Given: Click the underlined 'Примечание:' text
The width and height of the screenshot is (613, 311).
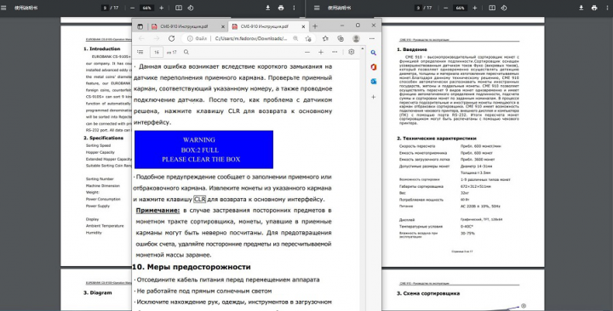Looking at the screenshot, I should click(158, 211).
